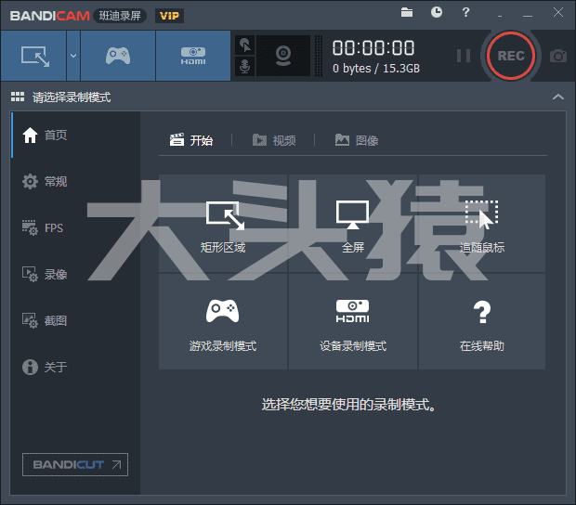The width and height of the screenshot is (576, 505).
Task: Switch to game recording mode in the top toolbar
Action: [118, 56]
